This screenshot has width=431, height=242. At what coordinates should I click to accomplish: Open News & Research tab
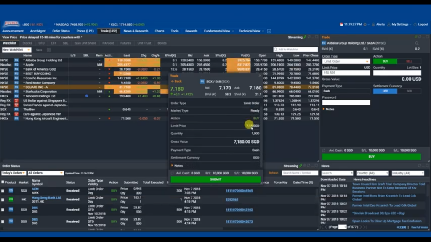pos(136,31)
